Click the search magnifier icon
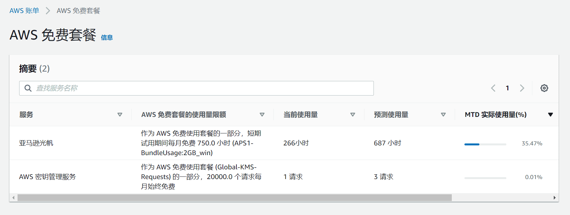The width and height of the screenshot is (570, 215). [x=28, y=88]
